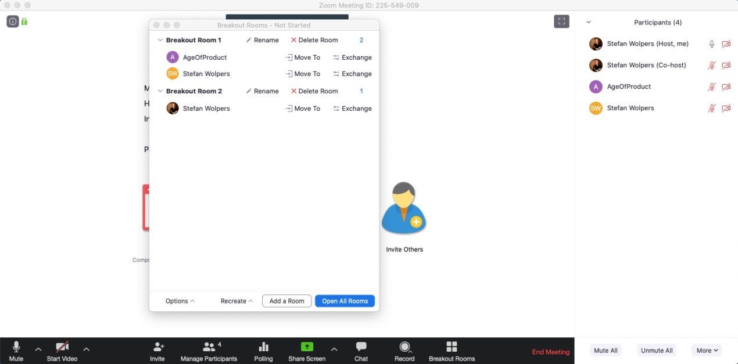Image resolution: width=738 pixels, height=364 pixels.
Task: Rename Breakout Room 1
Action: 263,40
